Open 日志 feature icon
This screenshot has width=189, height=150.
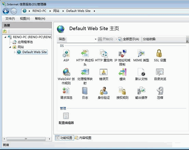pos(85,91)
